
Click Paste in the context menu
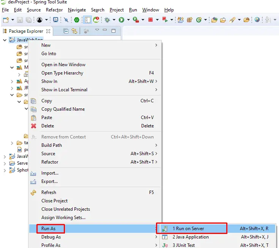[95, 118]
